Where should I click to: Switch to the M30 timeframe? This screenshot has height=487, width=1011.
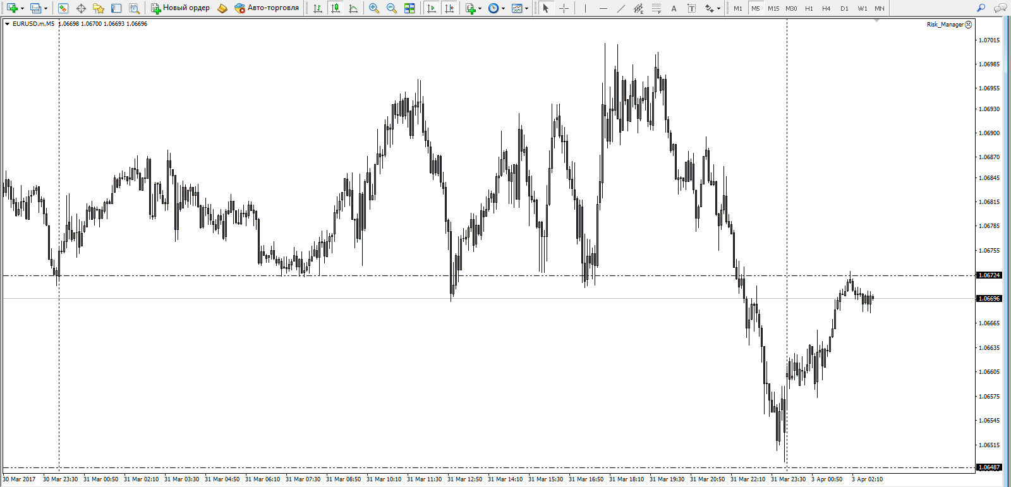(x=791, y=8)
